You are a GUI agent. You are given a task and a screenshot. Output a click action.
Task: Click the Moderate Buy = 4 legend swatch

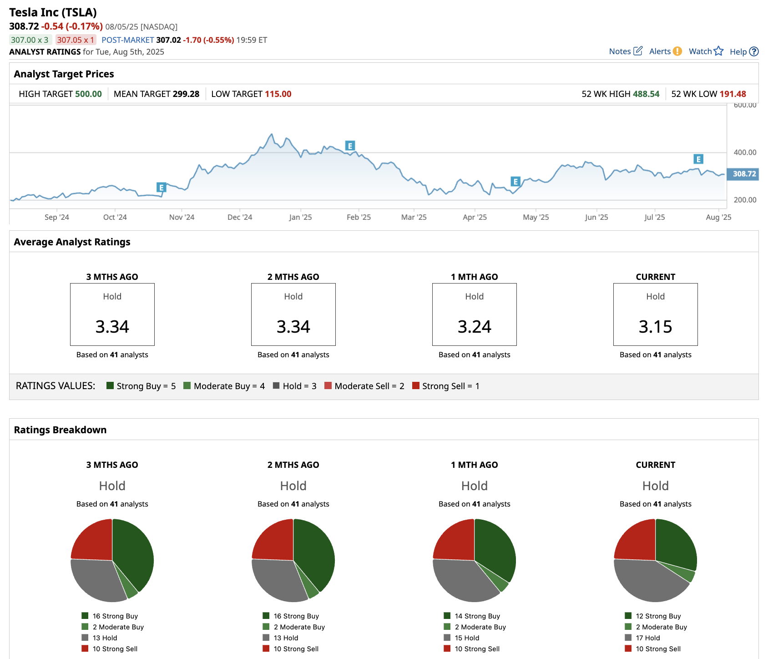(x=187, y=385)
